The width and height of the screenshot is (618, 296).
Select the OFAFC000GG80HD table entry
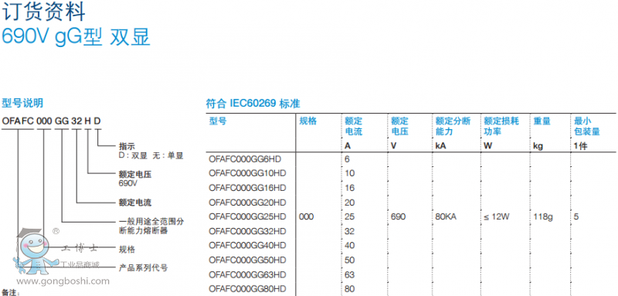click(247, 289)
